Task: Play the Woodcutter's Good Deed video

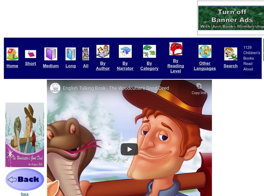Action: tap(129, 149)
